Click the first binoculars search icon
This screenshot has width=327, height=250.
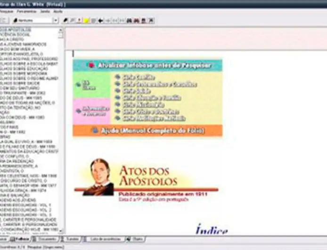[130, 21]
